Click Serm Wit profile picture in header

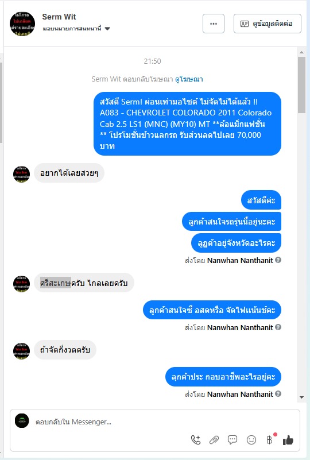coord(22,24)
